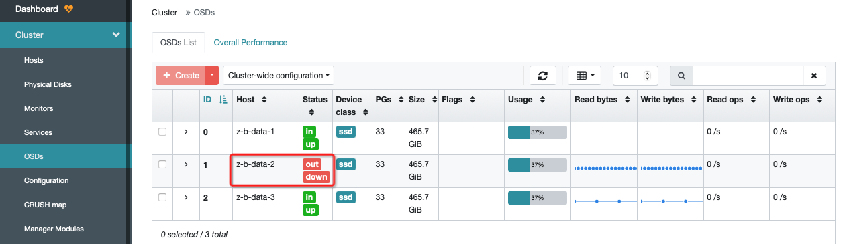
Task: Select the z-b-data-2 row checkbox
Action: coord(162,164)
